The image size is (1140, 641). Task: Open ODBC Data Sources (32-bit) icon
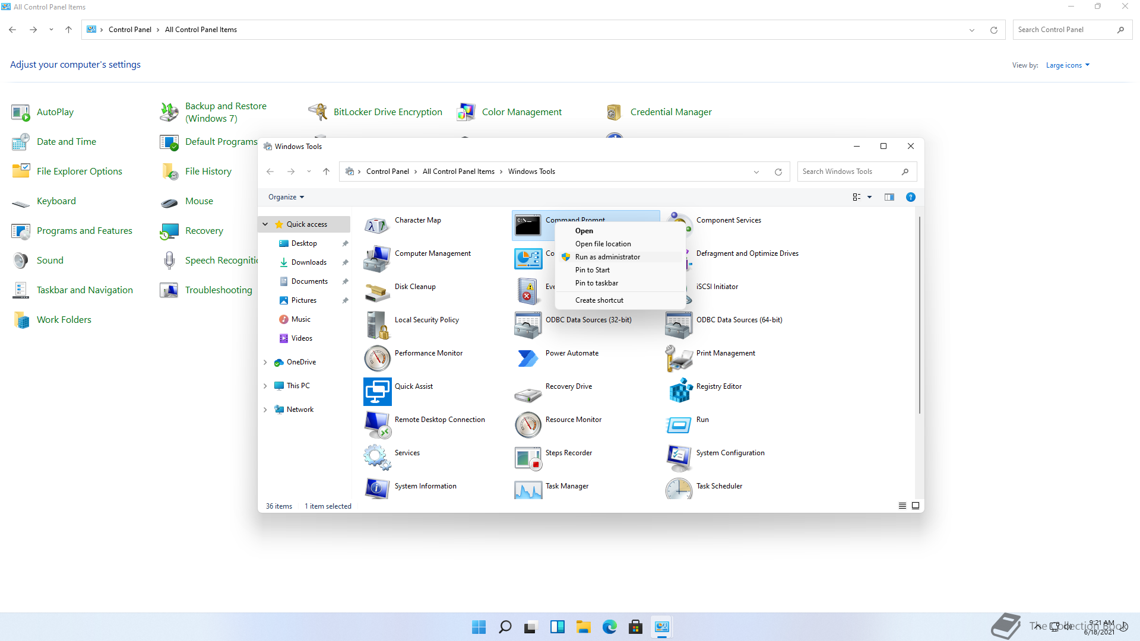tap(528, 325)
